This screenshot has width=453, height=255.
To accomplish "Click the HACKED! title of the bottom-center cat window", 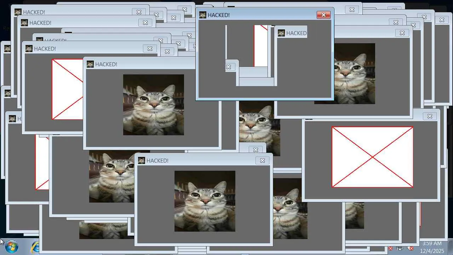I will 157,160.
